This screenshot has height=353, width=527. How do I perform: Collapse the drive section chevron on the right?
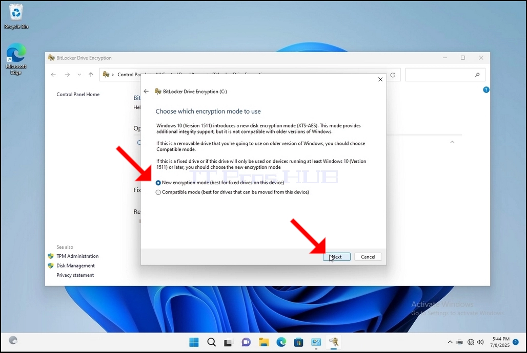tap(452, 142)
